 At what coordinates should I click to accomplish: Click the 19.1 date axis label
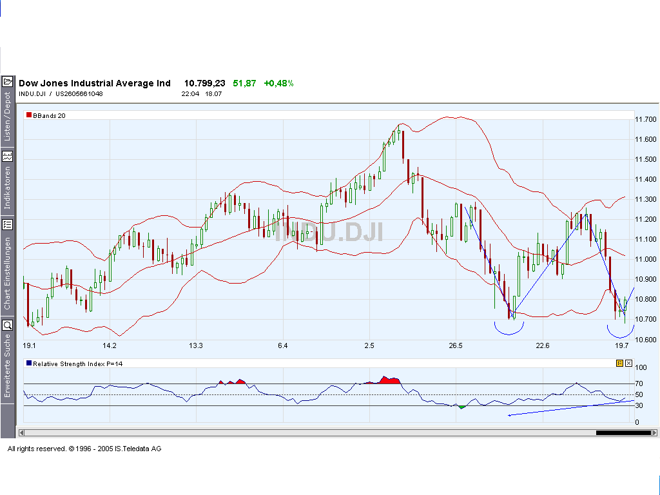click(x=29, y=345)
